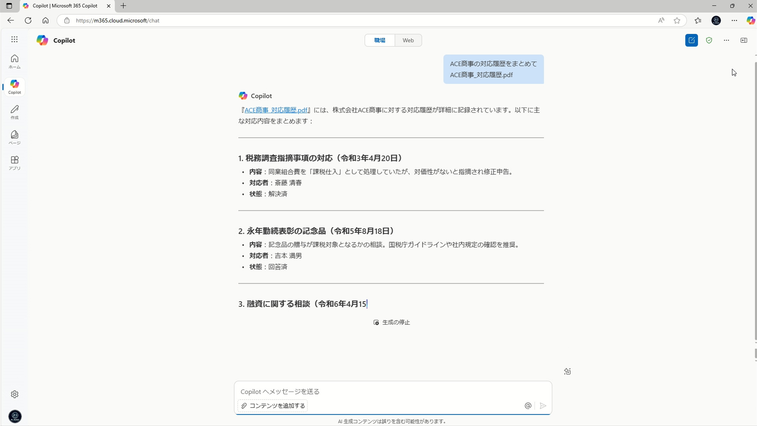Switch to the Web tab
This screenshot has width=757, height=426.
click(408, 40)
